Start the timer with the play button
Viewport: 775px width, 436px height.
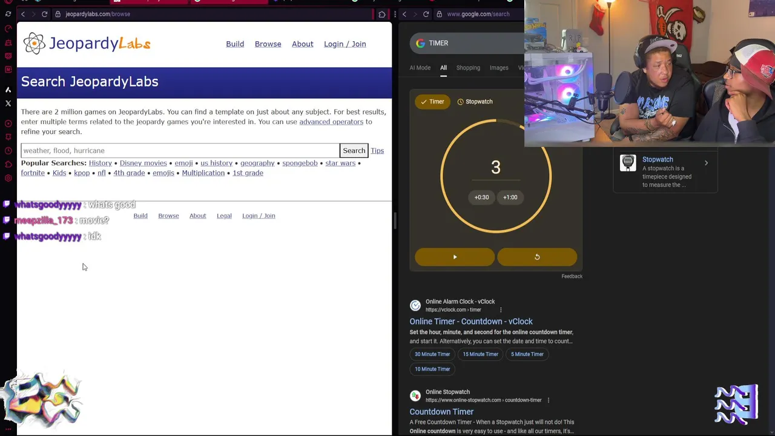tap(455, 257)
